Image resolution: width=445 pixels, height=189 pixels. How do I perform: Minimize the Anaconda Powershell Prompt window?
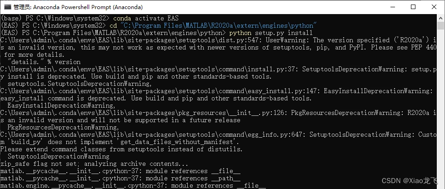click(393, 7)
